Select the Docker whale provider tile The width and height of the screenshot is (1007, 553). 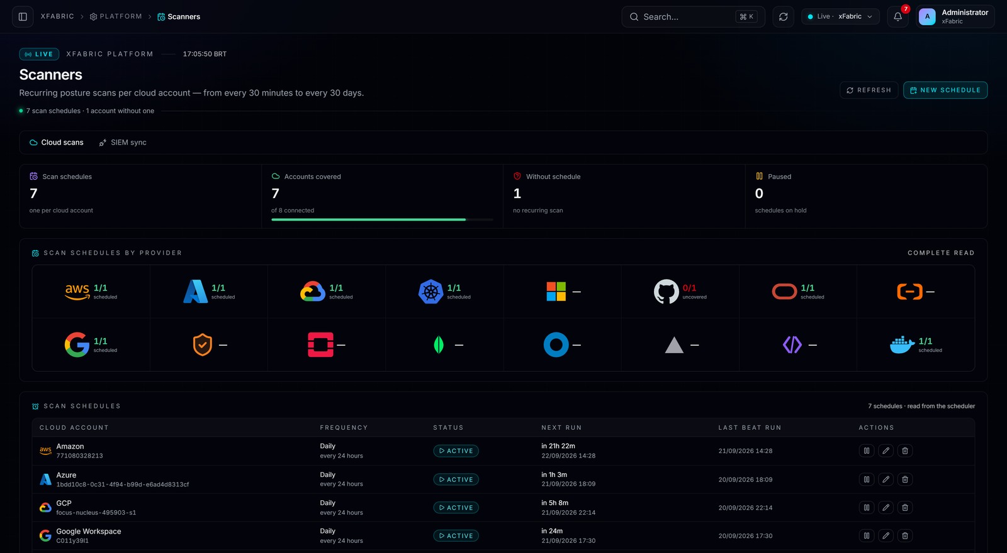click(916, 345)
